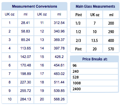Click the Pint column header
This screenshot has height=106, width=121.
(79, 15)
